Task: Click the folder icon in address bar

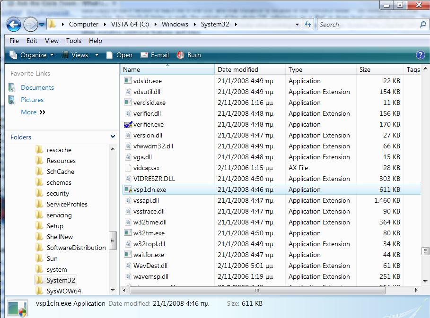Action: [52, 24]
